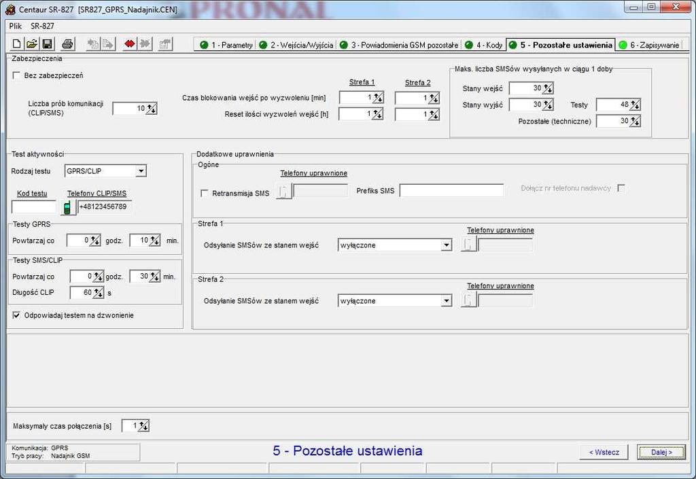Click the Strefa 1 authorized phones icon
This screenshot has width=696, height=479.
[469, 245]
